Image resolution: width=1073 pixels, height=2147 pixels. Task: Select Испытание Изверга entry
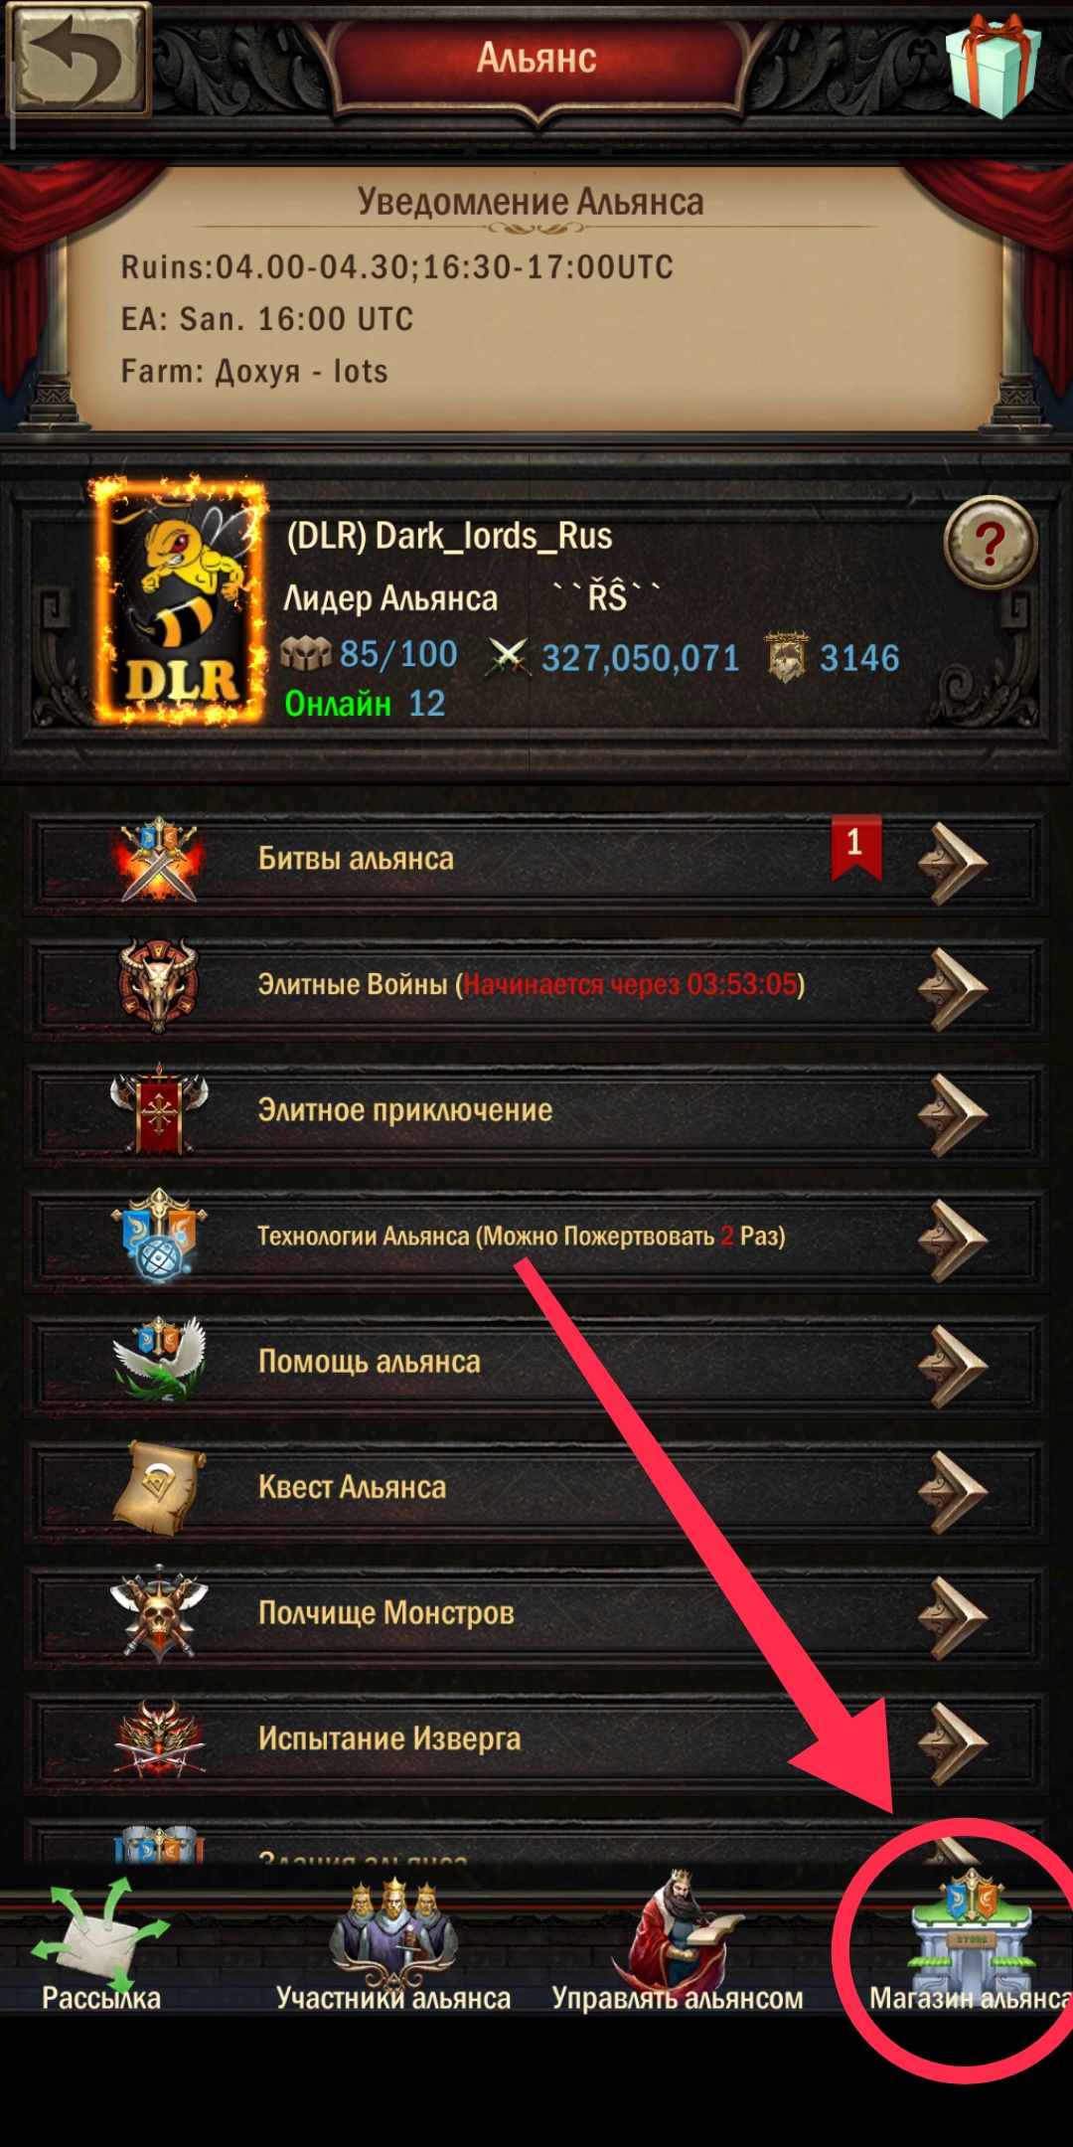[536, 1740]
